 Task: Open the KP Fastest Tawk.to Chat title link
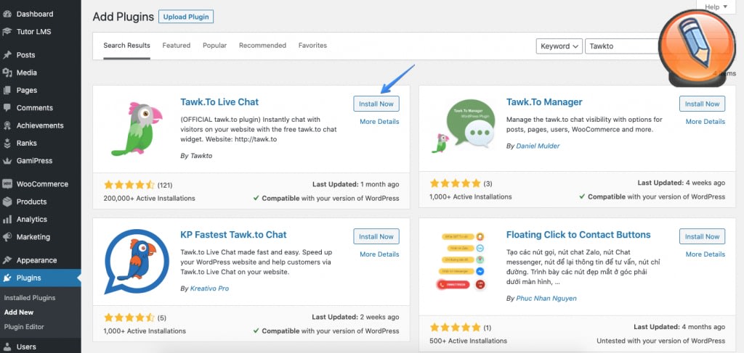[233, 235]
